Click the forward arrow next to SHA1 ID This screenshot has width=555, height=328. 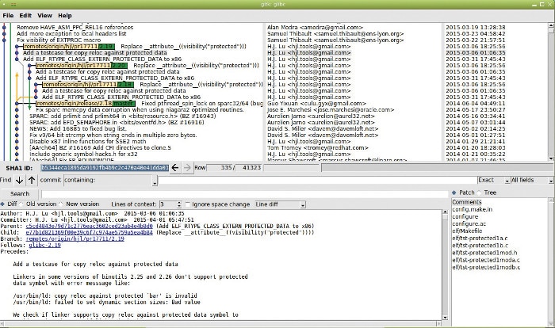pos(188,168)
